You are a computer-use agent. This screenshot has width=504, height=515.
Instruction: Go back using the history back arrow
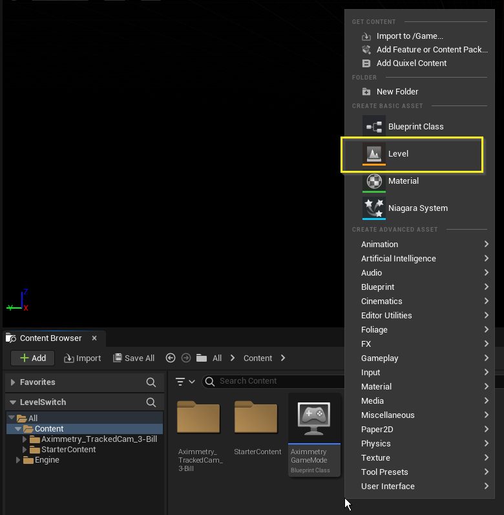[x=171, y=358]
